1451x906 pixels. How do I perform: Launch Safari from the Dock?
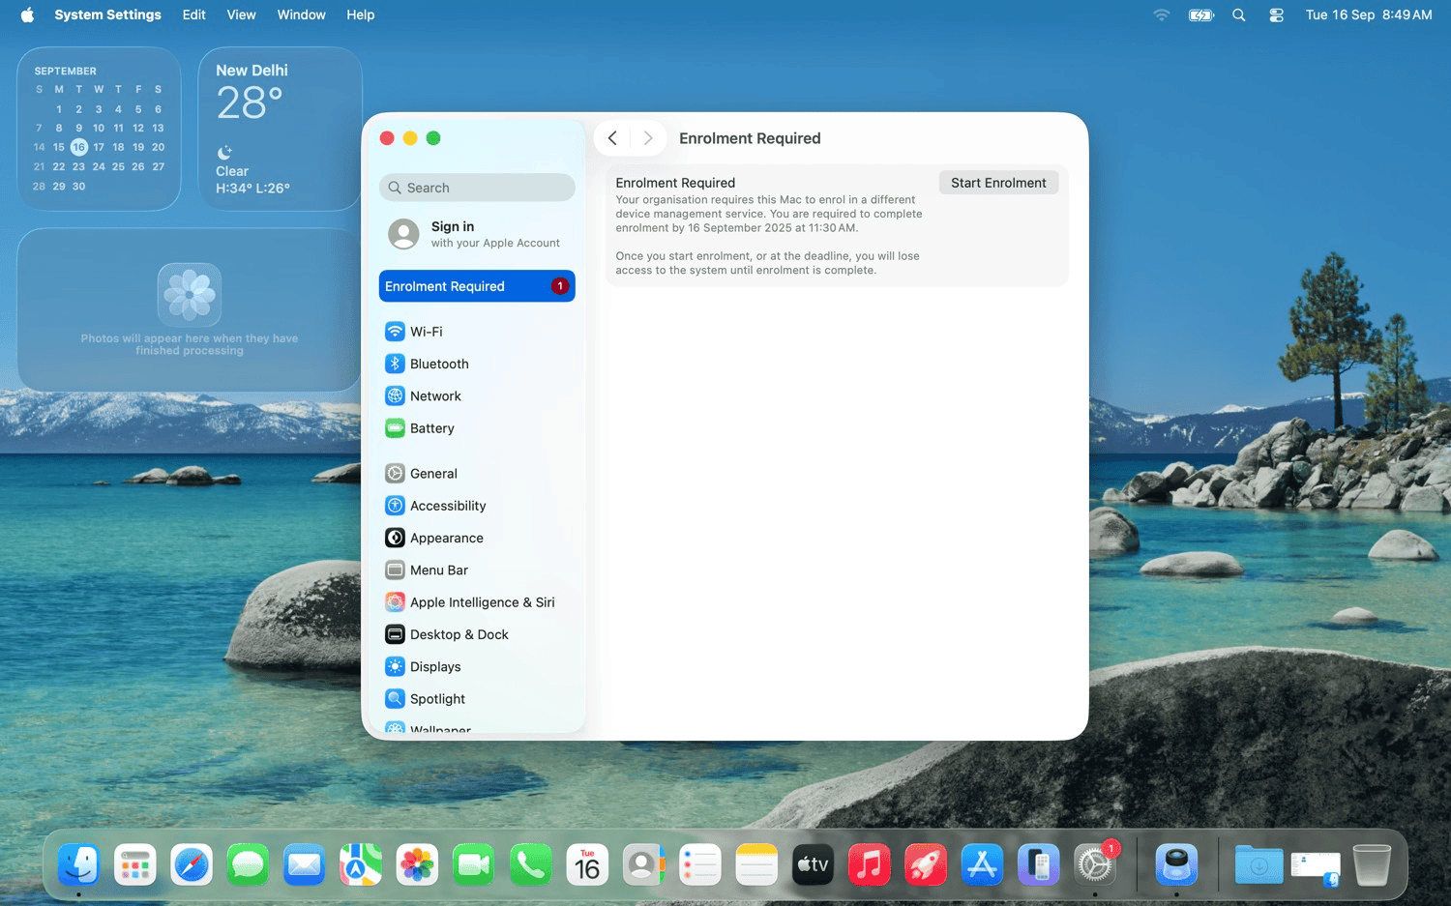[x=192, y=864]
